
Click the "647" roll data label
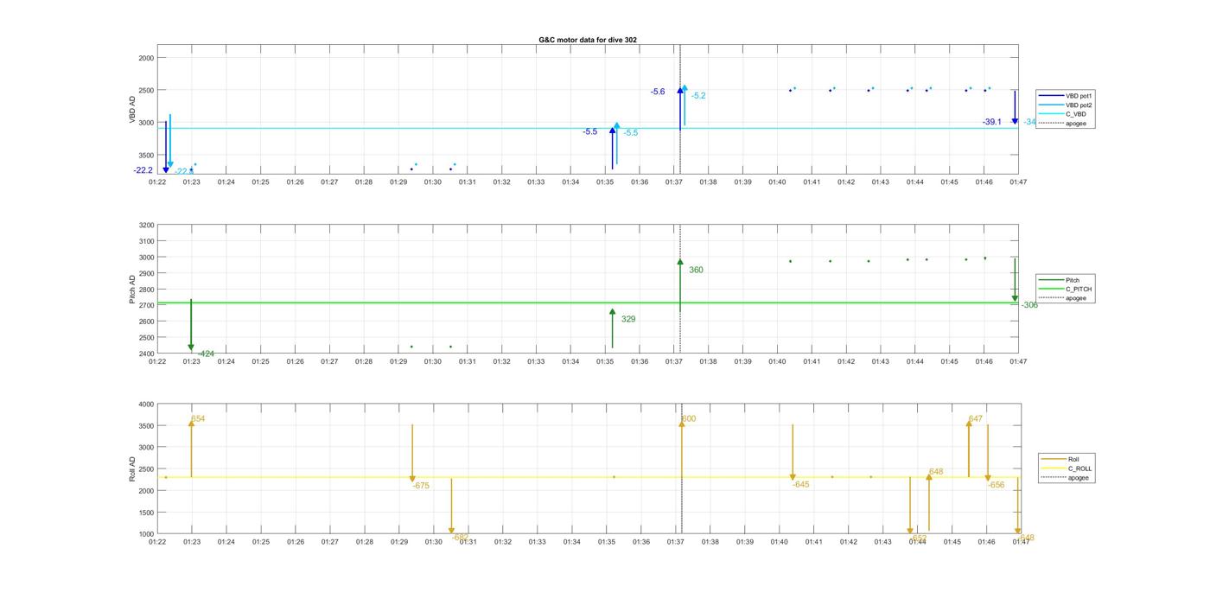[x=976, y=419]
